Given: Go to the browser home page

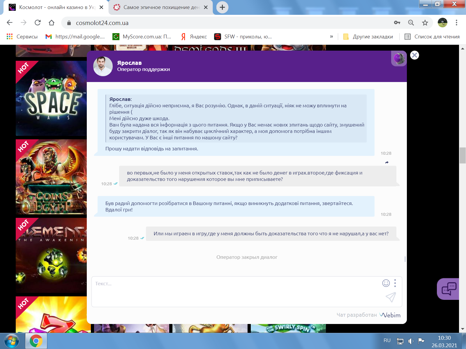Looking at the screenshot, I should pyautogui.click(x=52, y=23).
